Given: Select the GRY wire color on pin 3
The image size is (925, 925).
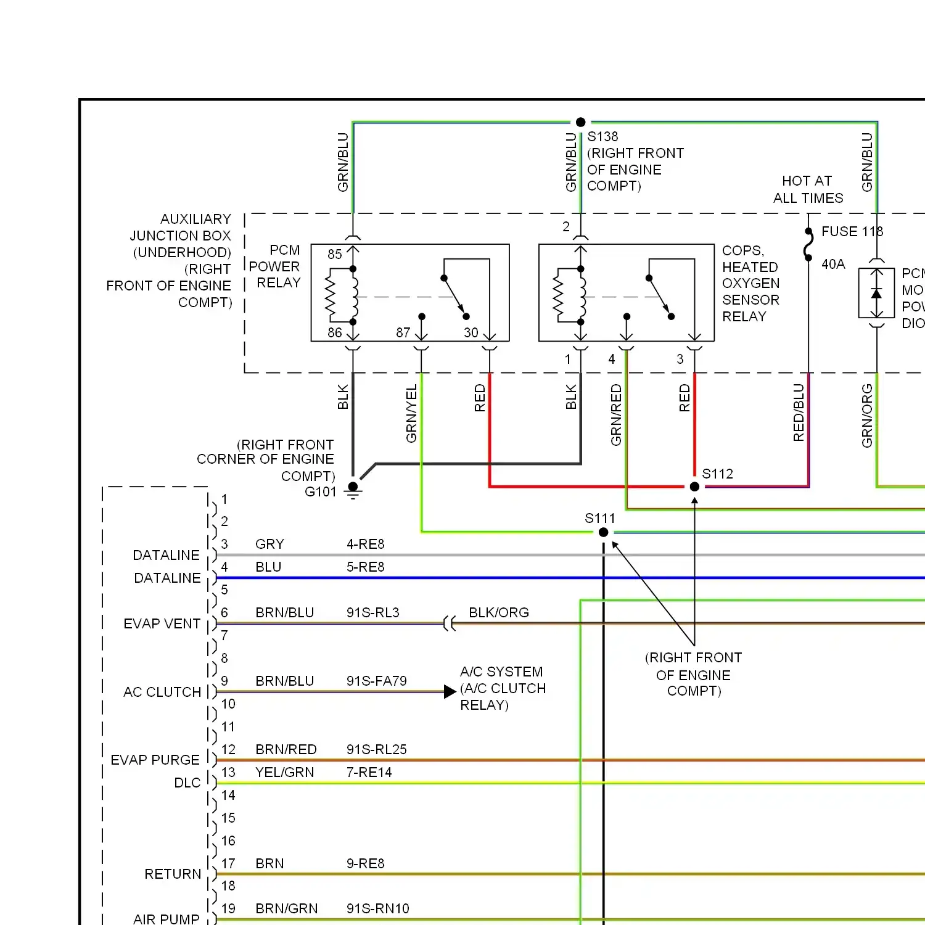Looking at the screenshot, I should pos(270,544).
